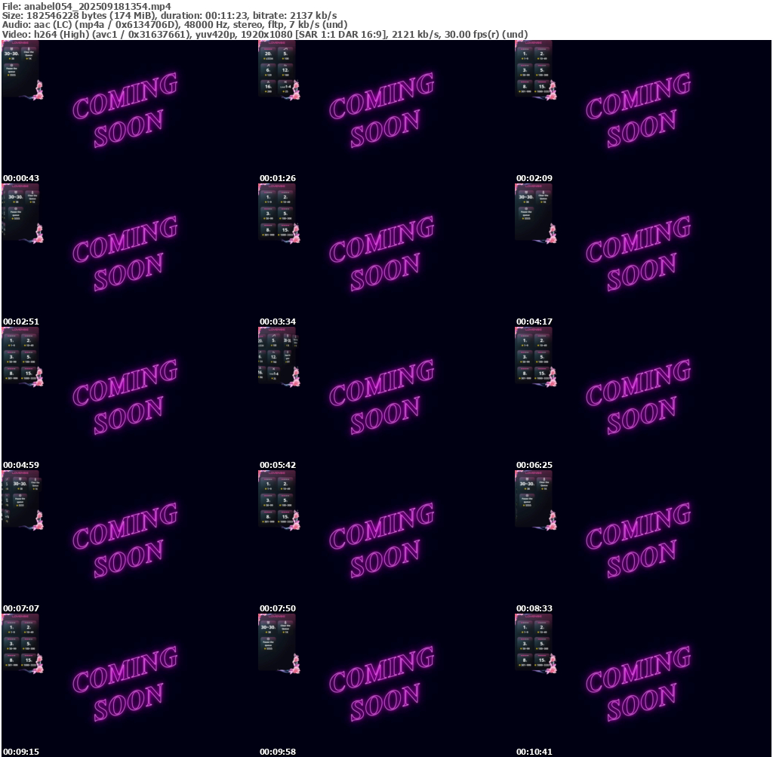Image resolution: width=773 pixels, height=757 pixels.
Task: Click the 00:09:15 timecode text
Action: click(x=20, y=752)
